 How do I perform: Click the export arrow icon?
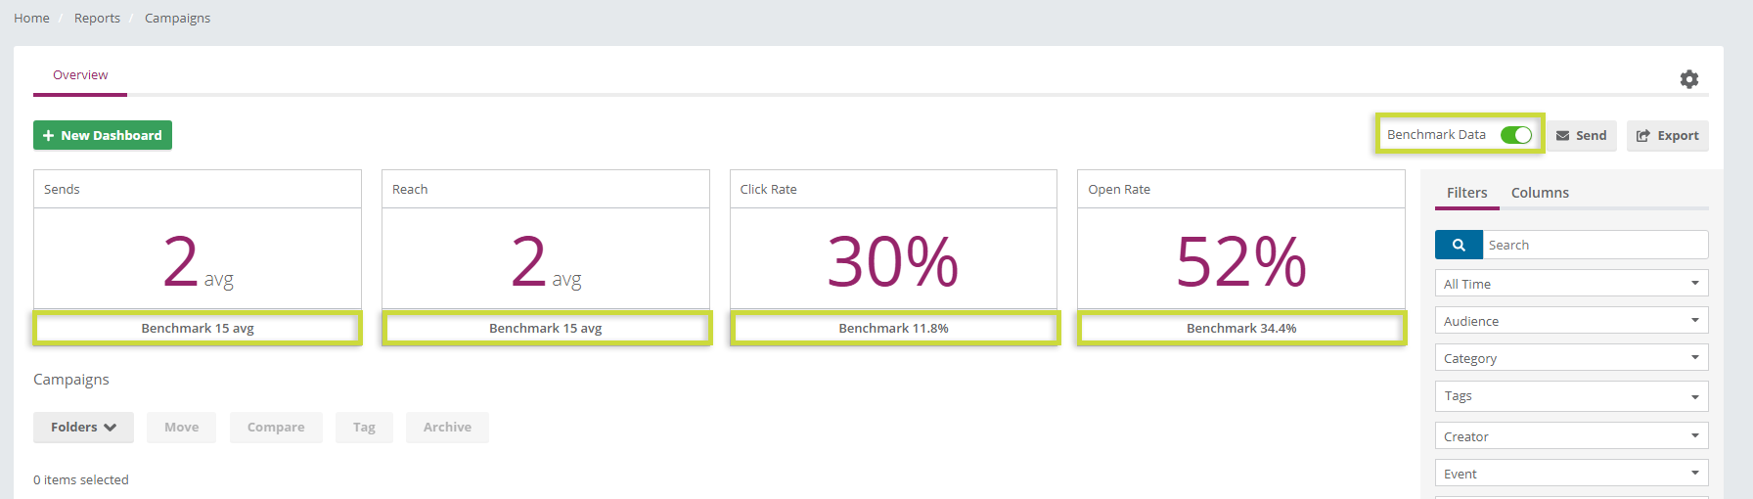click(1643, 136)
